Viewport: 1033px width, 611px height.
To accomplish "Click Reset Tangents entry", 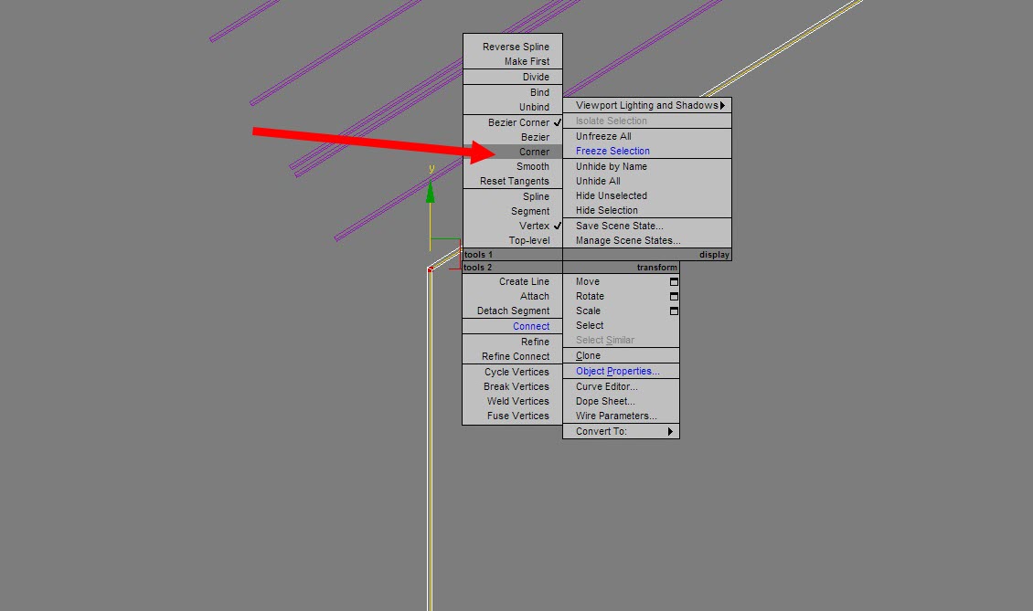I will pyautogui.click(x=513, y=181).
